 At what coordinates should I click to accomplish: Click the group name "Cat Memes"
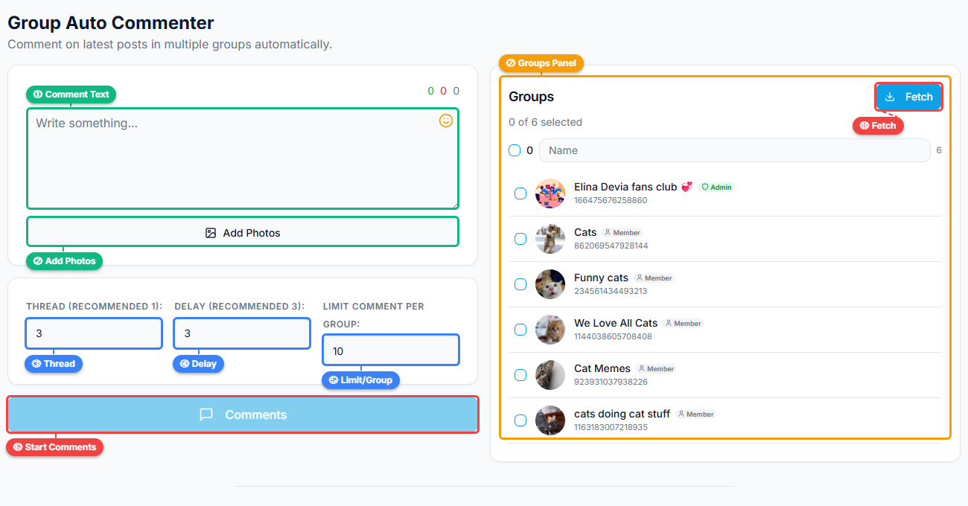pyautogui.click(x=602, y=368)
